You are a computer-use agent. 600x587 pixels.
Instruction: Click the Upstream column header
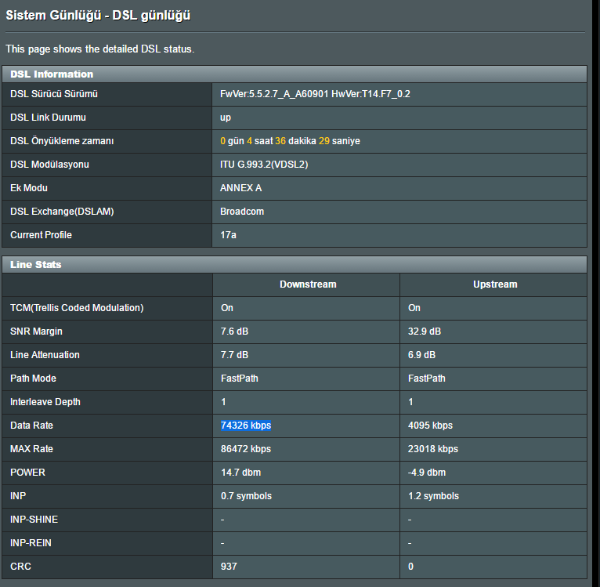[x=495, y=284]
